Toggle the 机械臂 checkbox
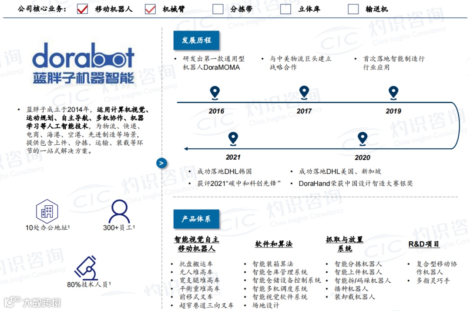This screenshot has width=470, height=311. [150, 9]
